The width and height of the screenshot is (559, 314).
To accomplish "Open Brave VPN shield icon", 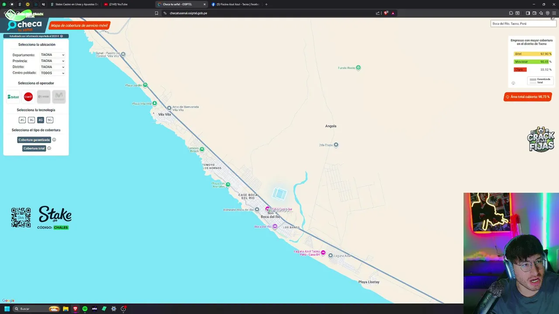I will pos(547,13).
